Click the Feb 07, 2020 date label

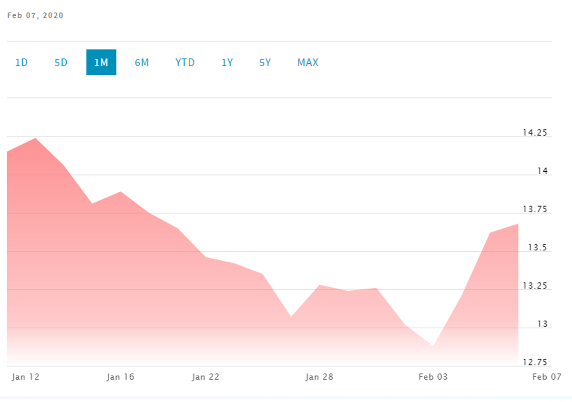tap(35, 16)
